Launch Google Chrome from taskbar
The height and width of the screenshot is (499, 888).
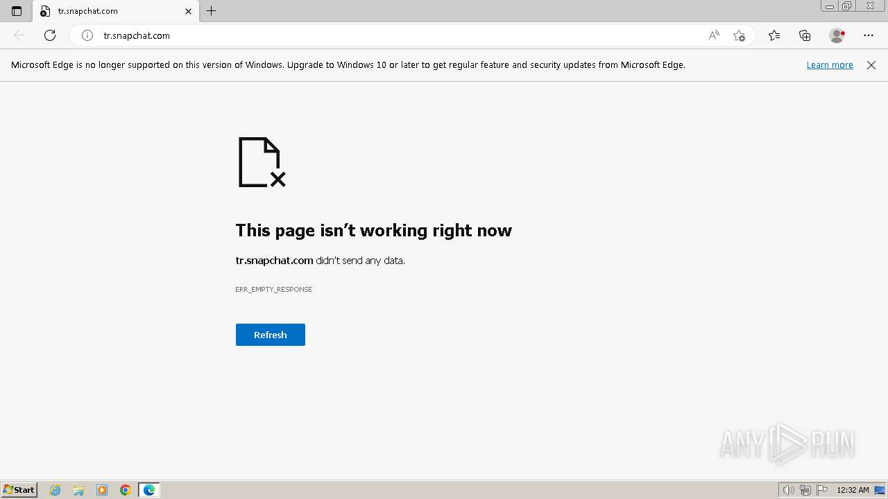click(x=126, y=490)
